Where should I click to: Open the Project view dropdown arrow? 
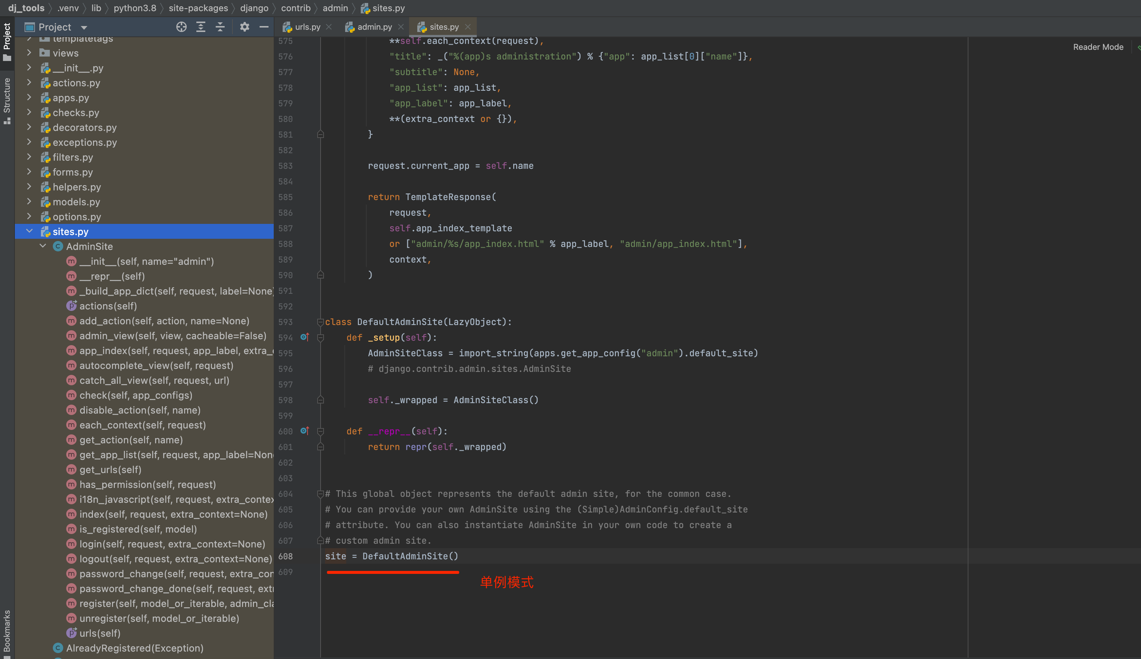click(x=84, y=28)
